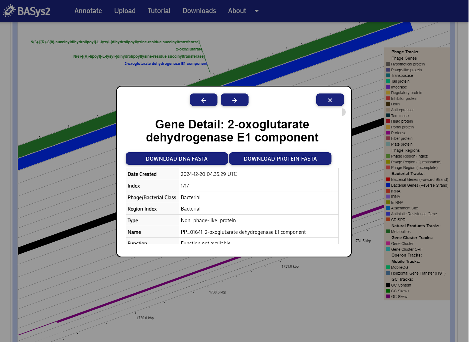The width and height of the screenshot is (471, 342).
Task: Click the 2-oxoglutarate dehydrogenase E1 component label
Action: (166, 64)
